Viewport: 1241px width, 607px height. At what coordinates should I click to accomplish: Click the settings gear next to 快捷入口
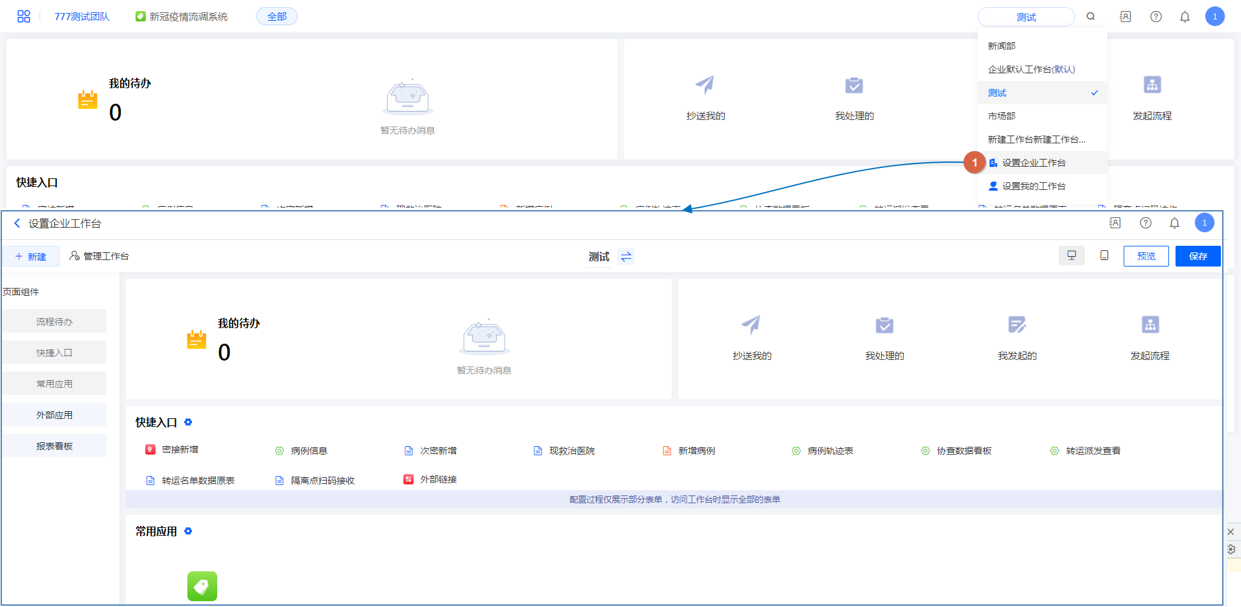[x=188, y=422]
